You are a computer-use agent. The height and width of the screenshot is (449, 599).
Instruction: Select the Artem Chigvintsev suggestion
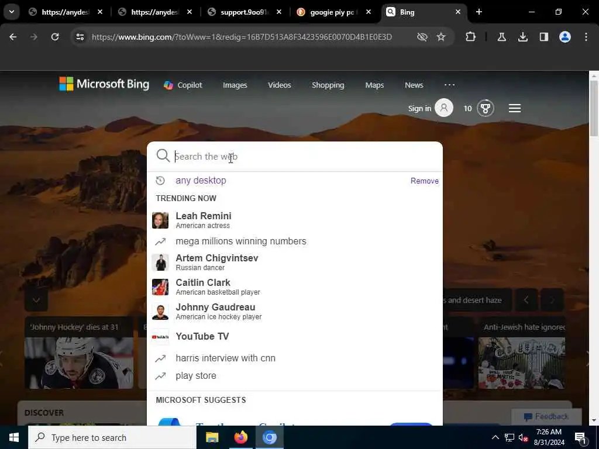point(295,263)
